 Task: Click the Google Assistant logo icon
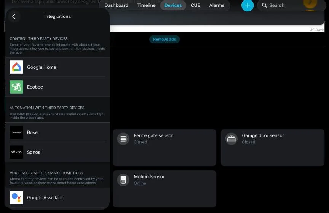click(x=16, y=197)
